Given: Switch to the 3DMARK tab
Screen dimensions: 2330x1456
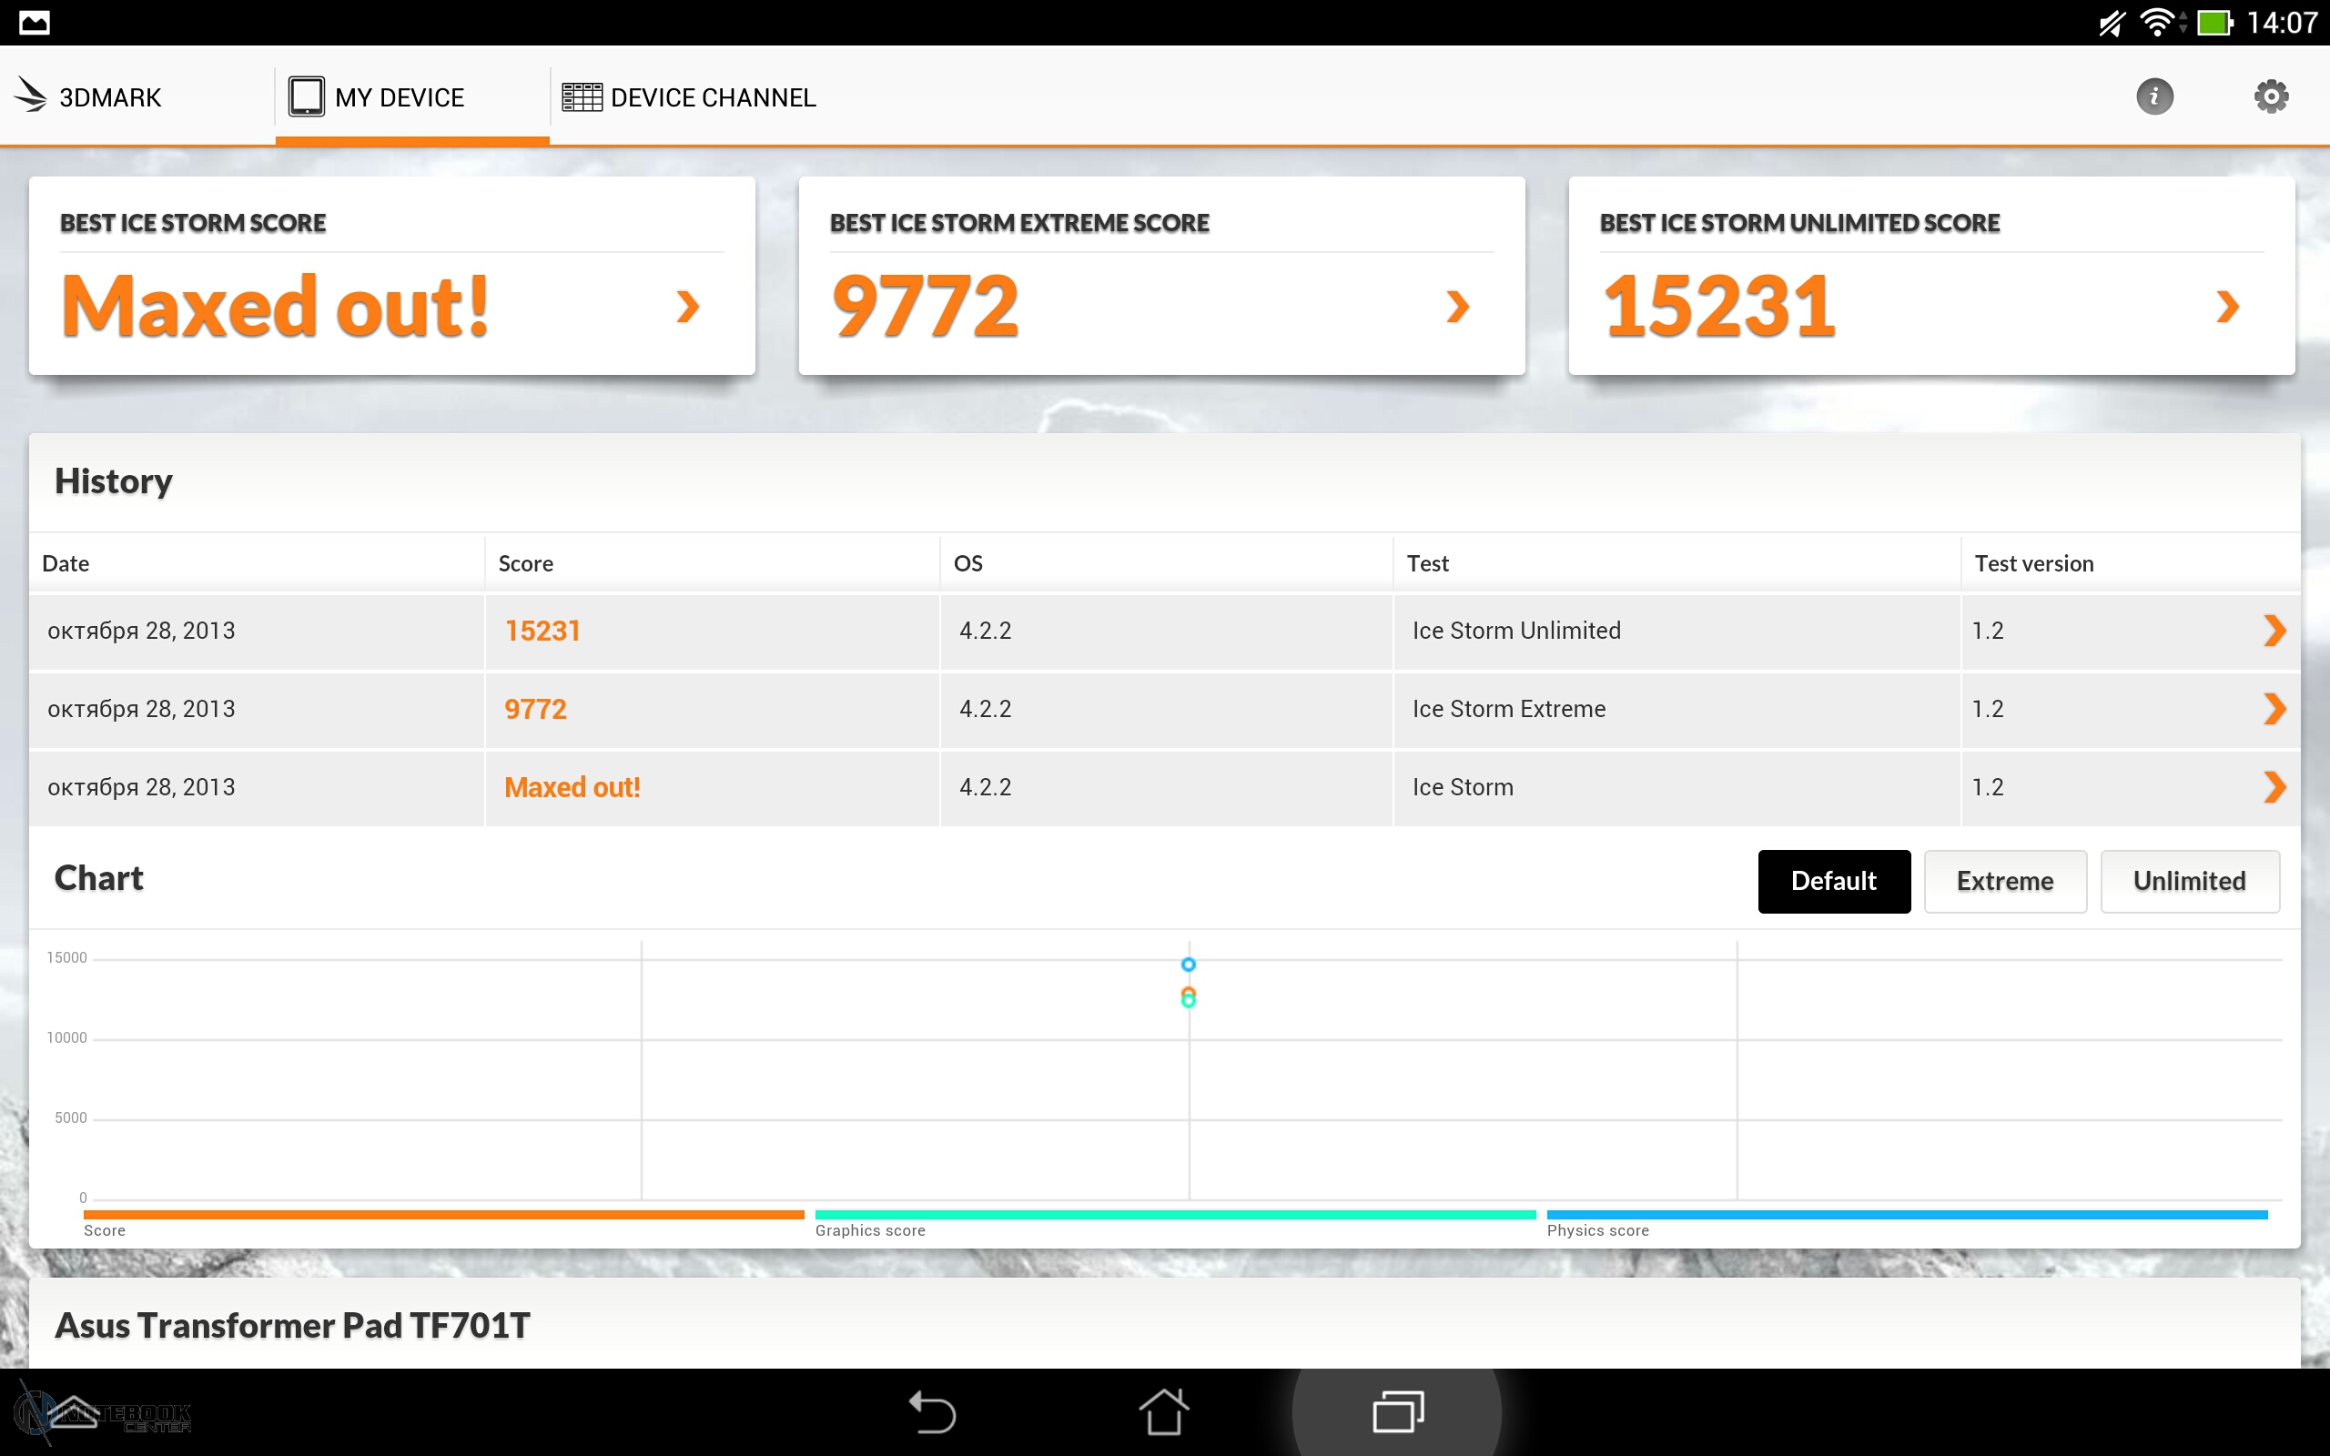Looking at the screenshot, I should pyautogui.click(x=88, y=97).
